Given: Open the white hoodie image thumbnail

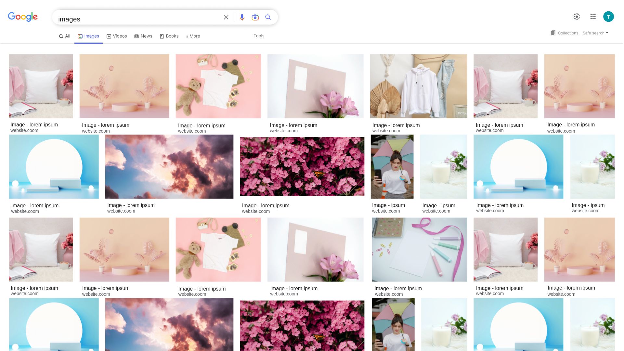Looking at the screenshot, I should coord(418,86).
